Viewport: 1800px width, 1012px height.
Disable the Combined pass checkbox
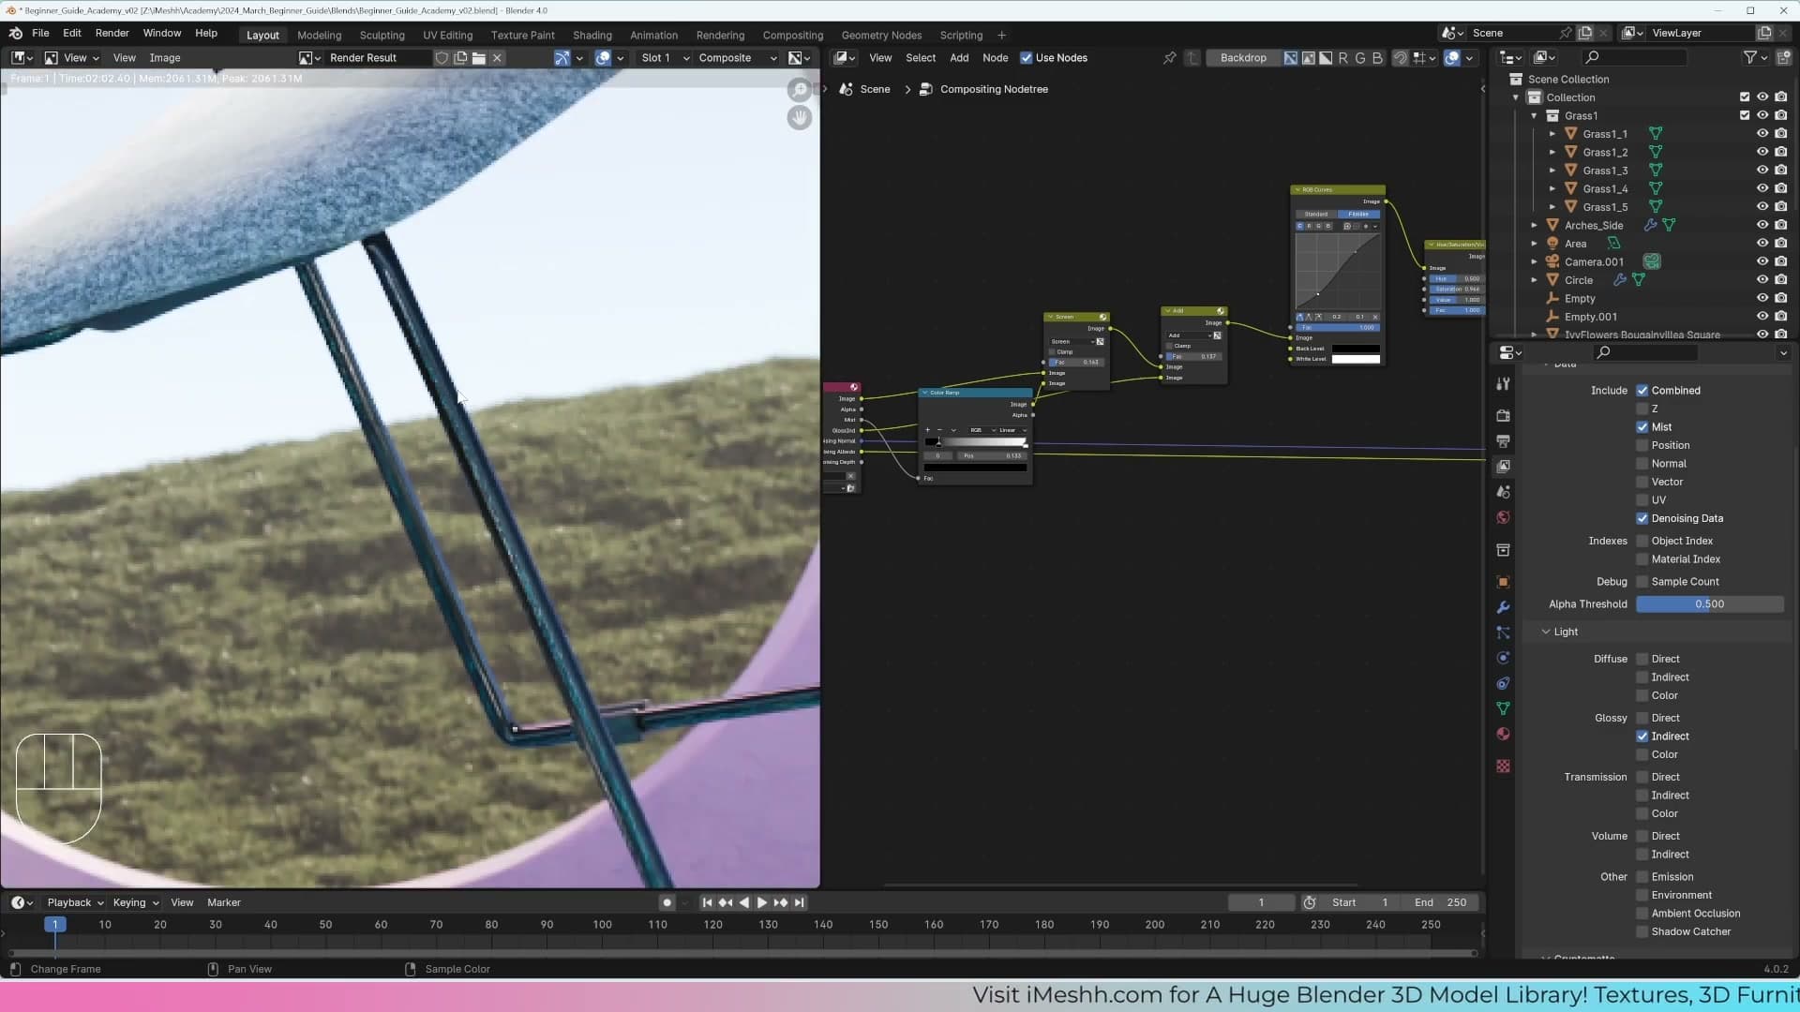click(x=1642, y=391)
